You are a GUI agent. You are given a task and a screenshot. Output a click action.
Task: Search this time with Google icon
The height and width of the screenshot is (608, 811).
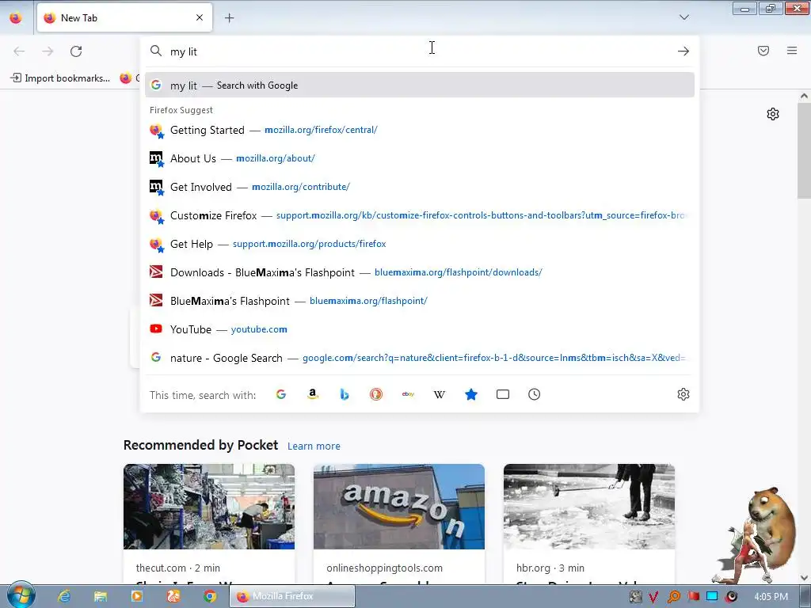coord(281,394)
